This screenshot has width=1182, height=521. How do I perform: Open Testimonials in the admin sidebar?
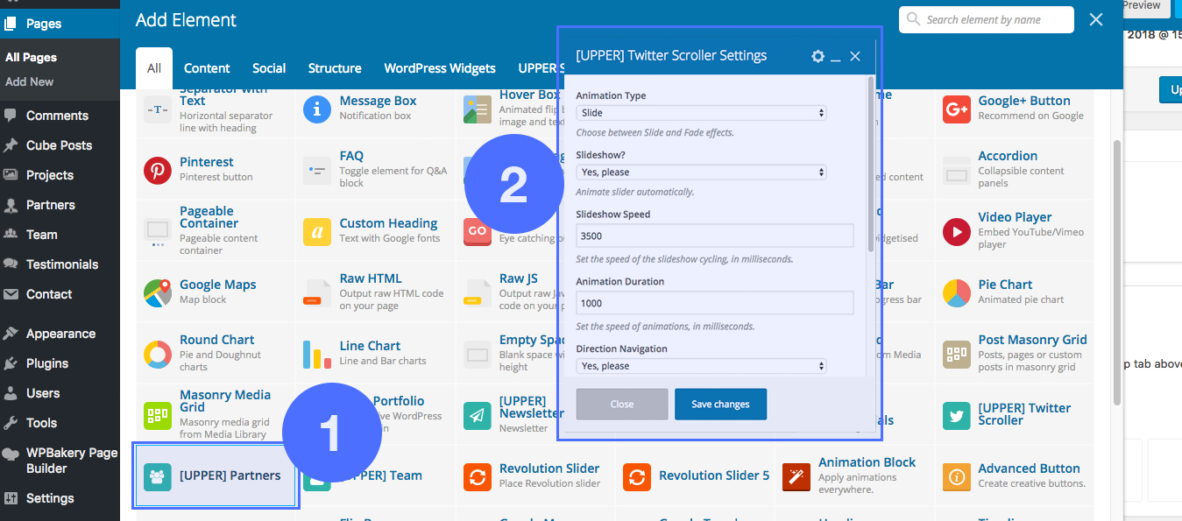pyautogui.click(x=61, y=264)
